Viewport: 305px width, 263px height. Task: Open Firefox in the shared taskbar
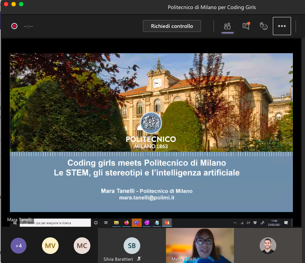[x=127, y=223]
